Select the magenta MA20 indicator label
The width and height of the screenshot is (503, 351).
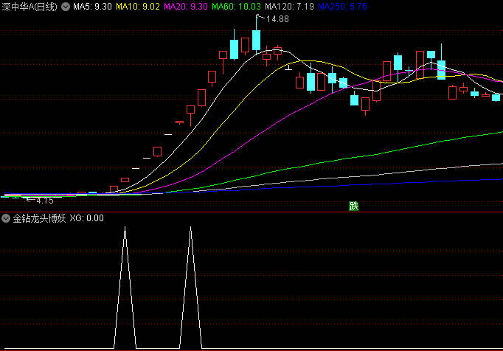coord(187,6)
